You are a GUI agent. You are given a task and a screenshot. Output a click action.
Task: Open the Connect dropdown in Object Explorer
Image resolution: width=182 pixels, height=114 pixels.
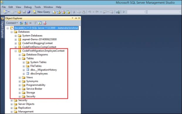click(12, 23)
